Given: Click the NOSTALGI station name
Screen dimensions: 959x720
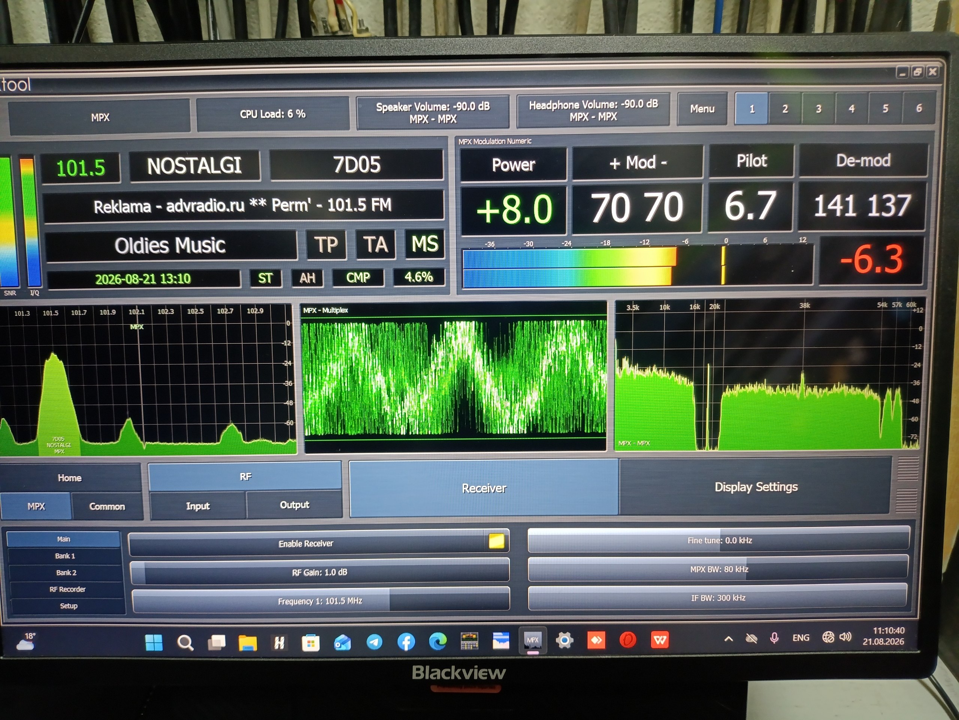Looking at the screenshot, I should (x=194, y=166).
